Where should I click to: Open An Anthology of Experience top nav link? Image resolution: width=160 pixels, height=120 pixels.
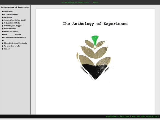click(75, 2)
